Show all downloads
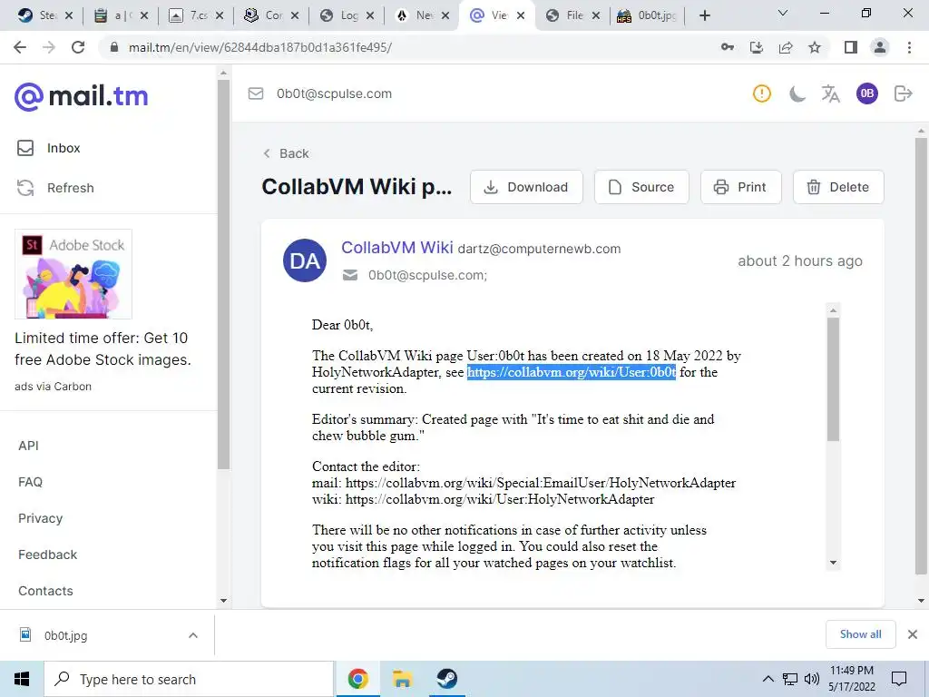This screenshot has width=929, height=697. click(860, 634)
